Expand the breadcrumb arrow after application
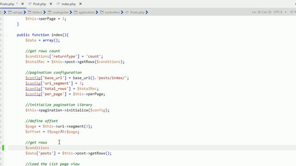This screenshot has width=296, height=166. pyautogui.click(x=97, y=12)
